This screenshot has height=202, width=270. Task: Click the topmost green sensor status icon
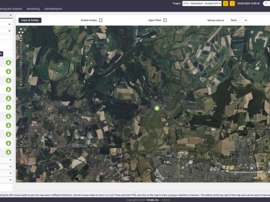[x=9, y=62]
